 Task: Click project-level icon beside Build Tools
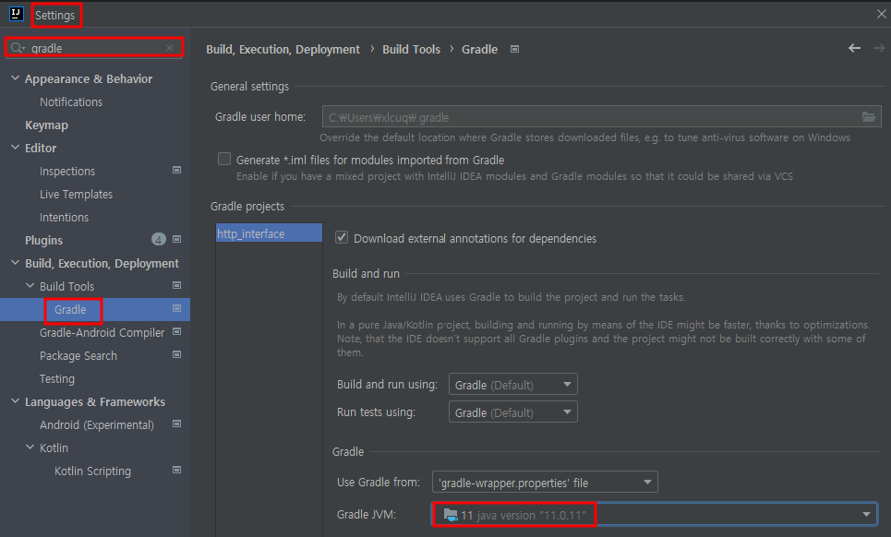coord(176,285)
